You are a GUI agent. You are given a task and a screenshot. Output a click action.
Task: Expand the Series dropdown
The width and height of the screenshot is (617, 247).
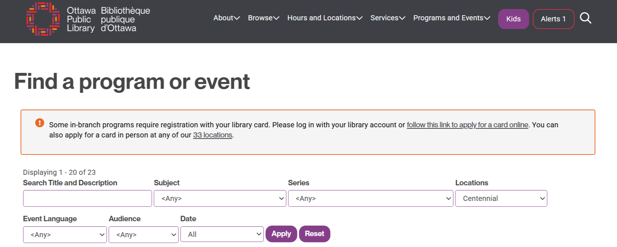370,198
